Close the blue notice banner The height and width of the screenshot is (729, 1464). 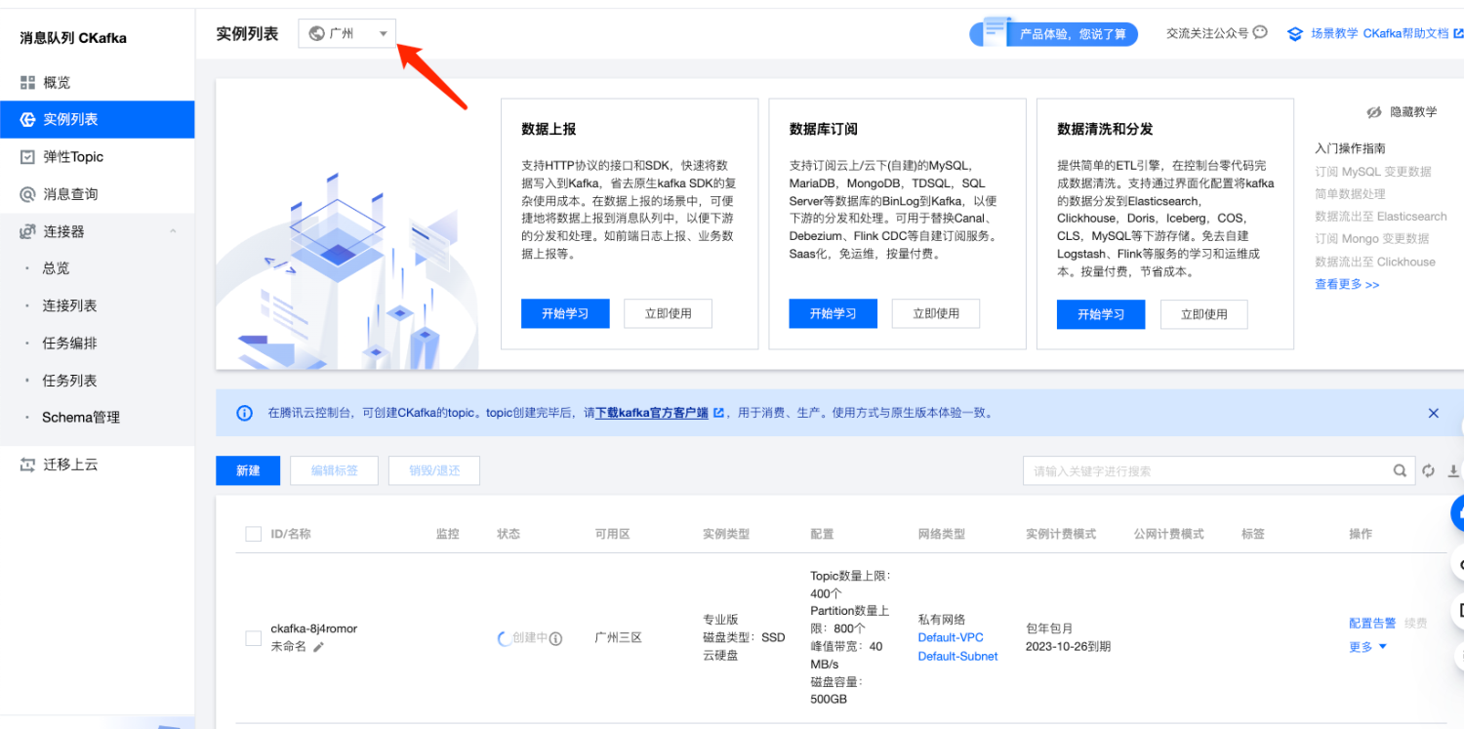[x=1434, y=413]
